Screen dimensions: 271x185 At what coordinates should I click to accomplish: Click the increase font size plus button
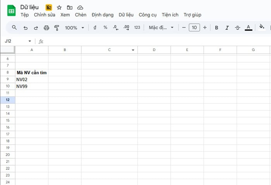pyautogui.click(x=205, y=27)
